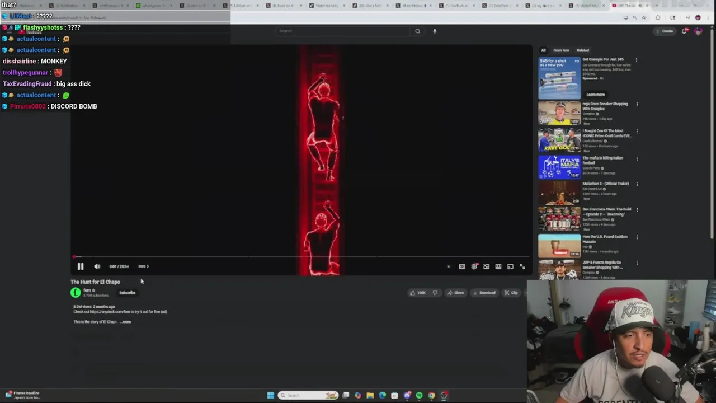
Task: Click the Mafiathon 3 Official Trailer title
Action: (x=605, y=184)
